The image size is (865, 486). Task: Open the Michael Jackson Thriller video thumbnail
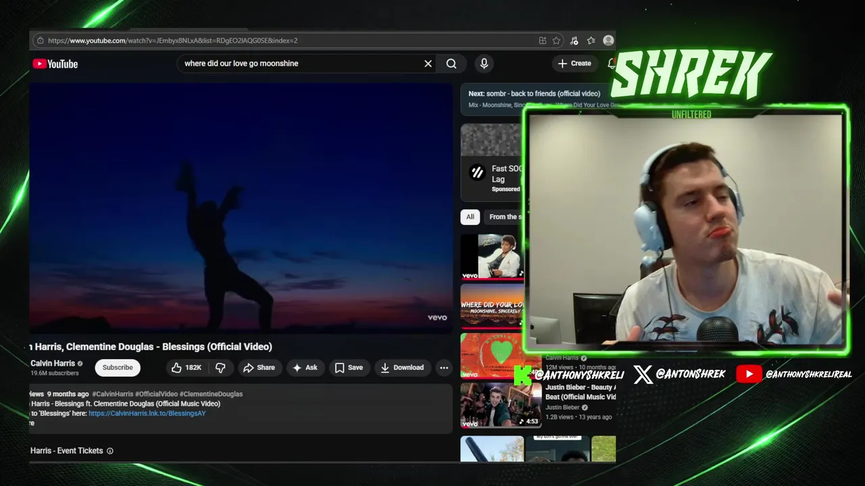tap(492, 257)
